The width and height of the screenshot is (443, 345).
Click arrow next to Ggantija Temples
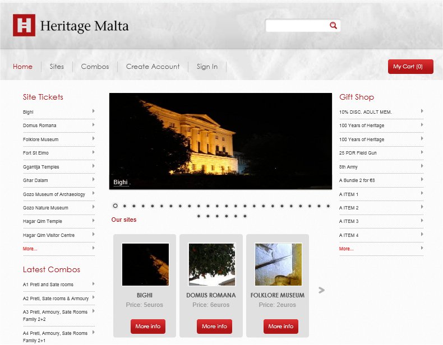[x=93, y=166]
